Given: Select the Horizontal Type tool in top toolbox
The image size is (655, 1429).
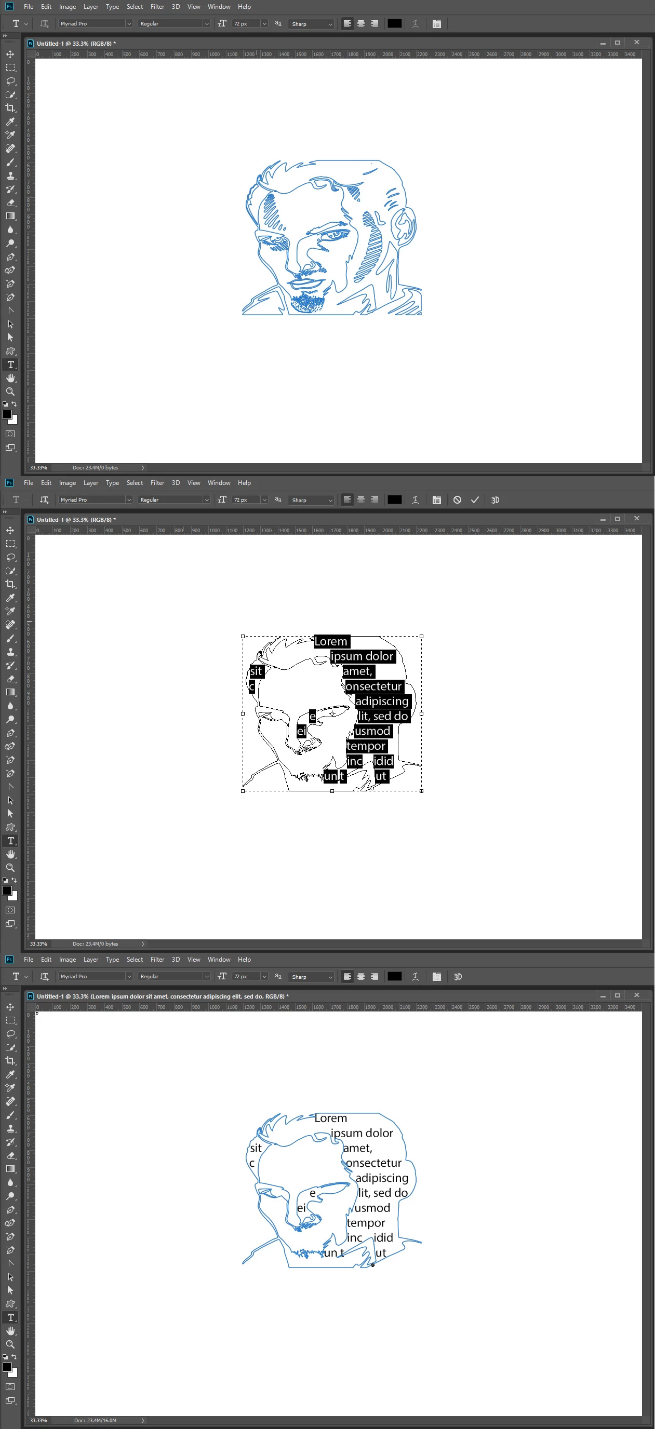Looking at the screenshot, I should 10,365.
